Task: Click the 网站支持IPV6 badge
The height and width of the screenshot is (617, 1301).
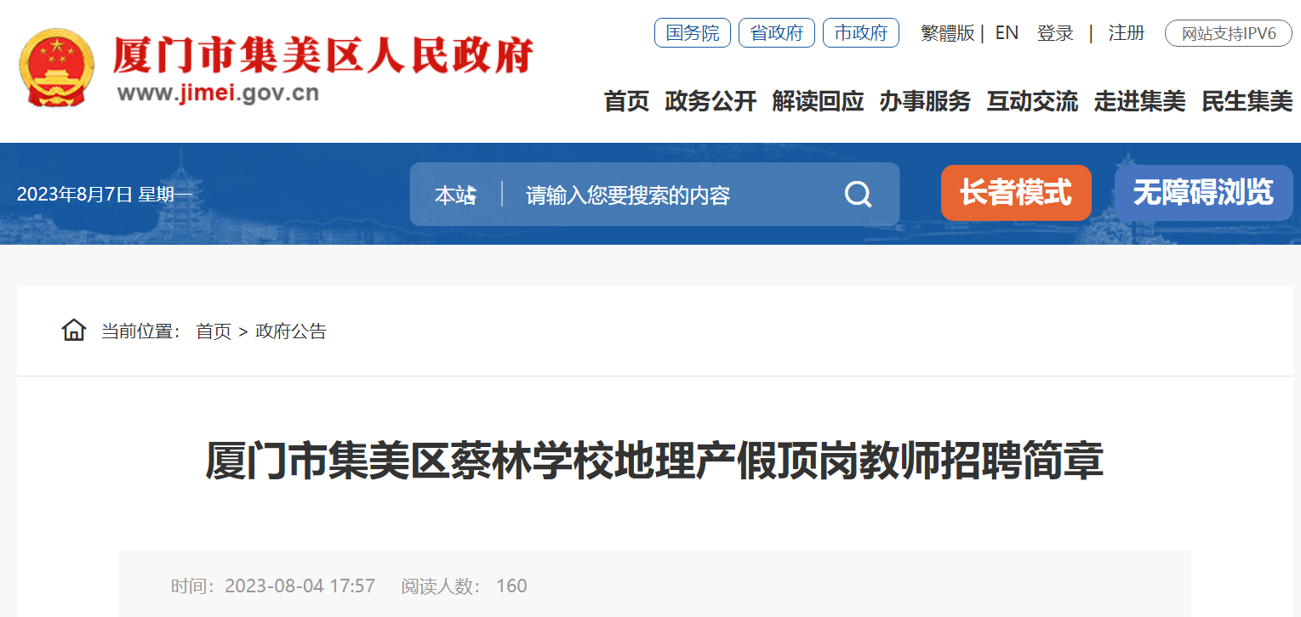Action: tap(1229, 34)
